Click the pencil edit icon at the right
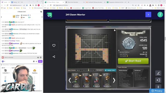Viewport: 166px width, 93px height. (x=158, y=73)
